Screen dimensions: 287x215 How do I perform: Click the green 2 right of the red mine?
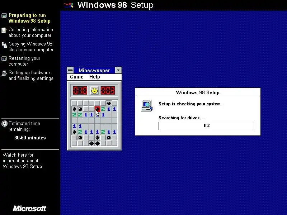pyautogui.click(x=103, y=109)
